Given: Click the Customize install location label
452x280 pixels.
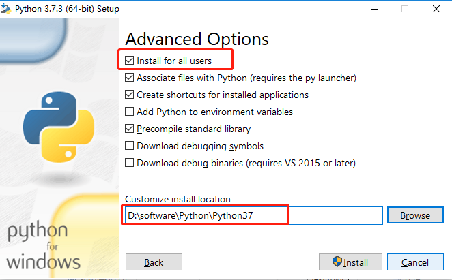Looking at the screenshot, I should [x=178, y=199].
